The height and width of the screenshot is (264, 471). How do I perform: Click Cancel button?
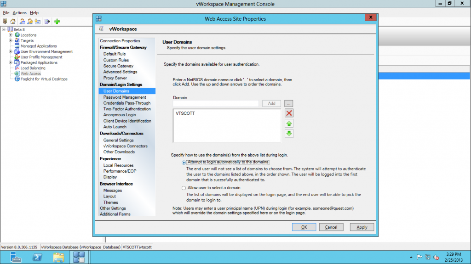click(331, 227)
